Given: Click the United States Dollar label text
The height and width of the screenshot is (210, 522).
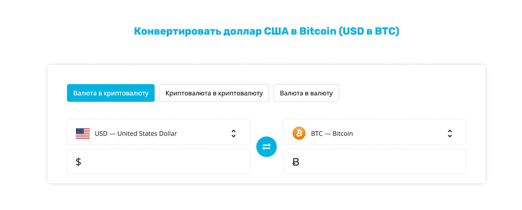Looking at the screenshot, I should click(147, 133).
